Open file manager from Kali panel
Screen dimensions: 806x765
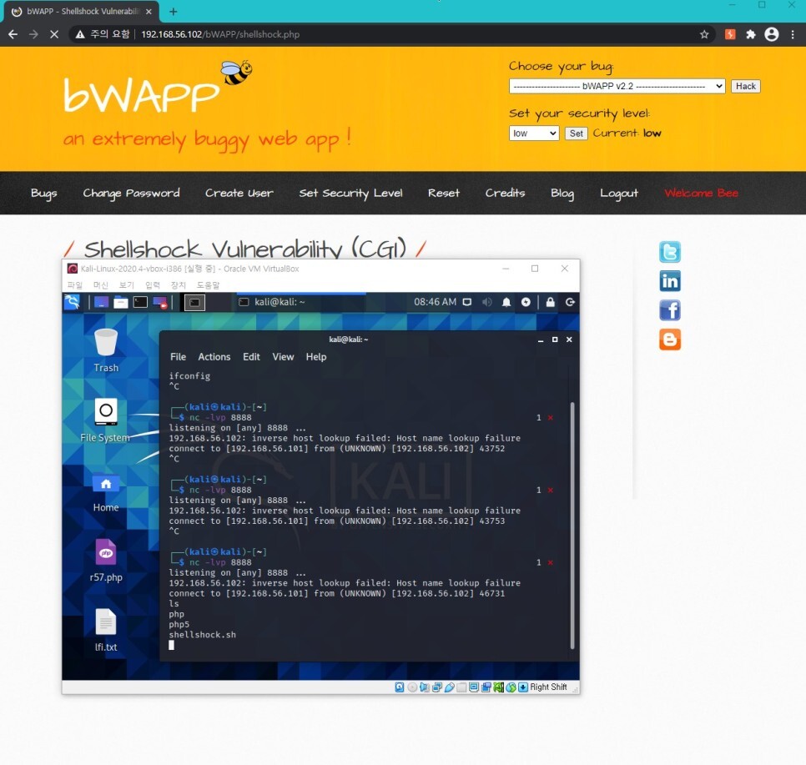coord(121,302)
